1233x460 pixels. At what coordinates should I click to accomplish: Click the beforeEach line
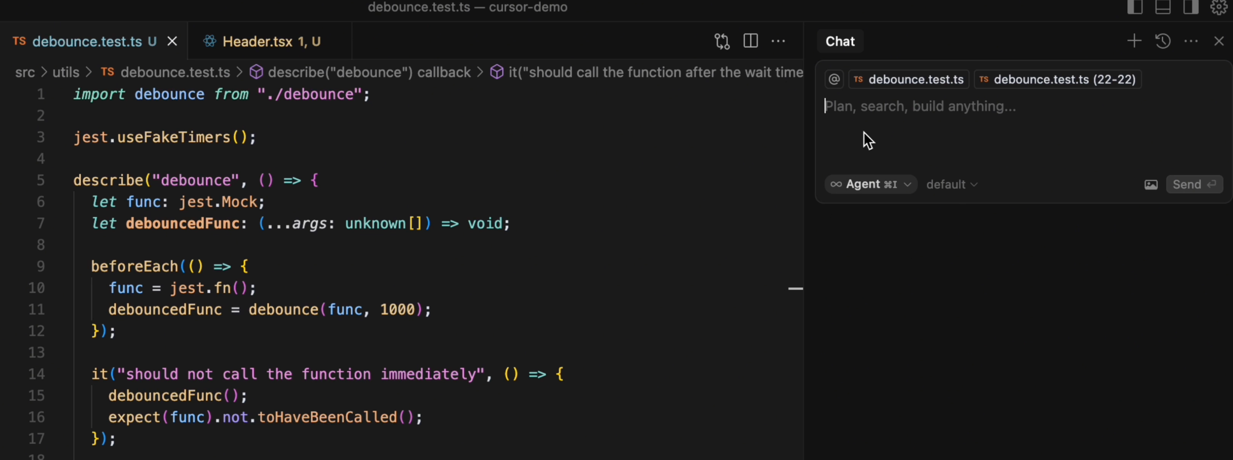click(x=170, y=267)
